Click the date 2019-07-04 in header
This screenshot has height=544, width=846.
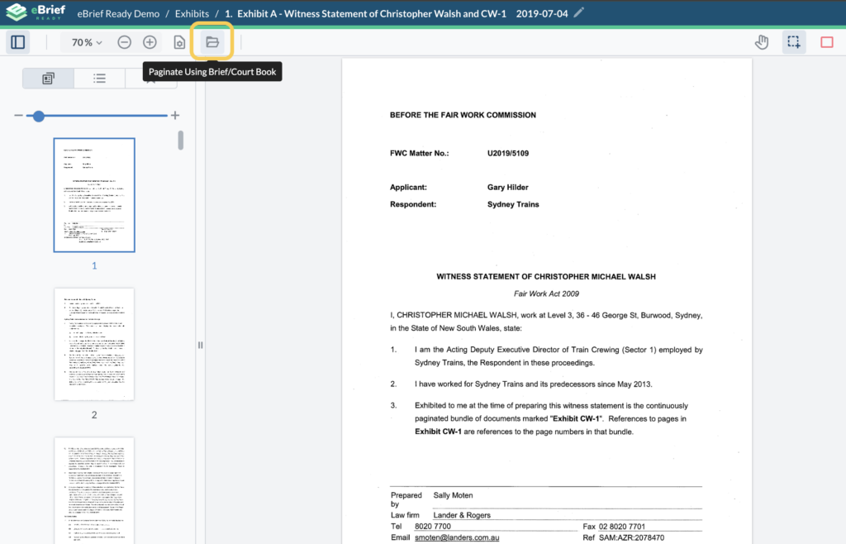[542, 13]
